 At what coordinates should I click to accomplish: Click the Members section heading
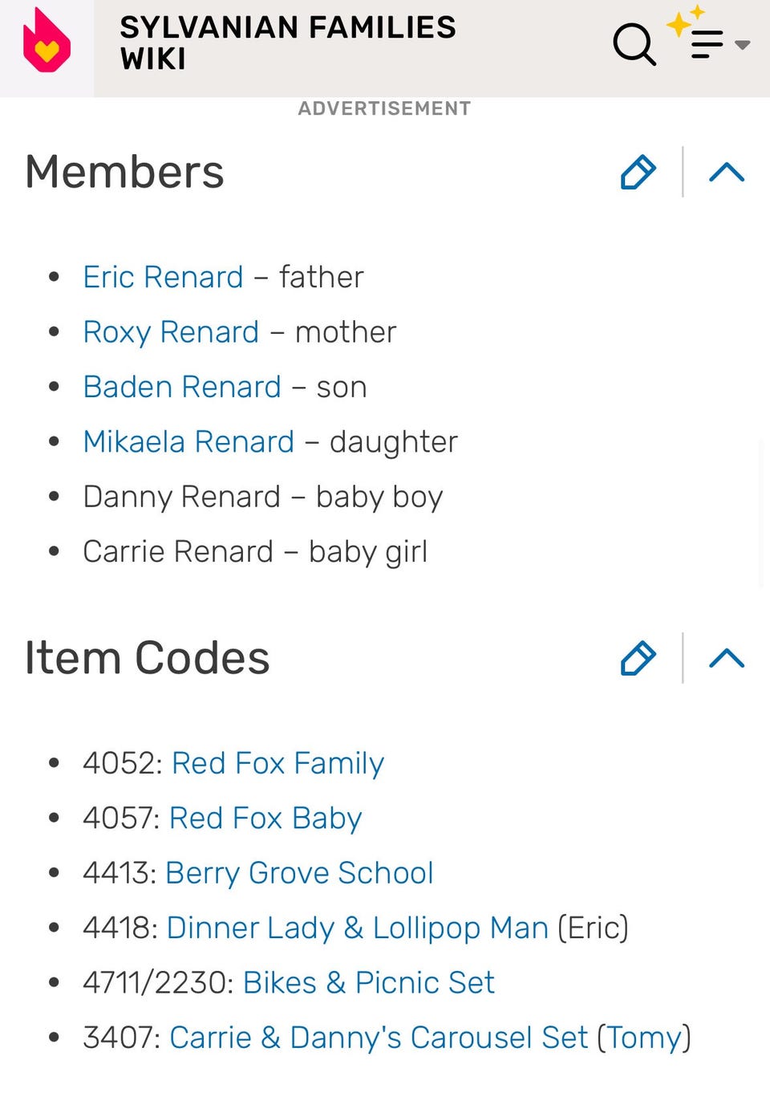coord(124,172)
